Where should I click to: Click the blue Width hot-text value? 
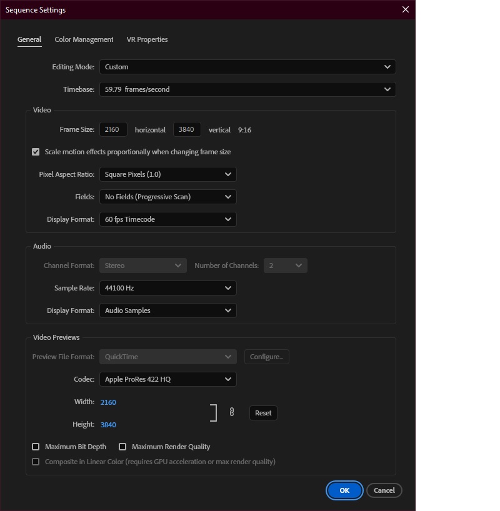(x=108, y=402)
